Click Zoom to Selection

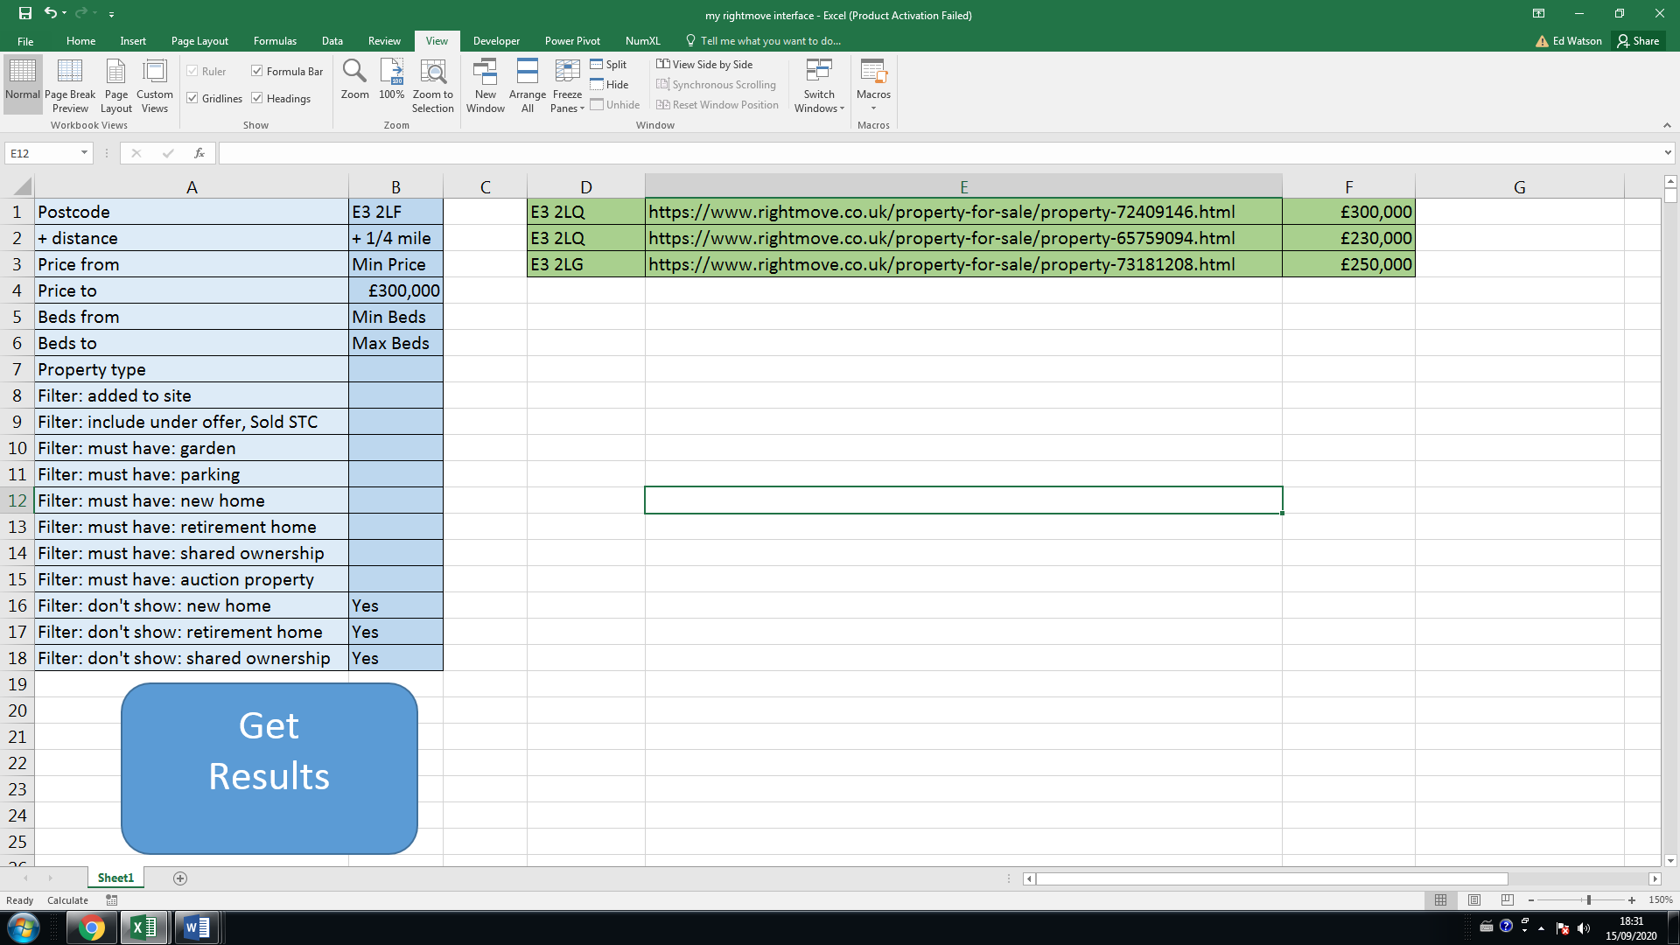433,85
